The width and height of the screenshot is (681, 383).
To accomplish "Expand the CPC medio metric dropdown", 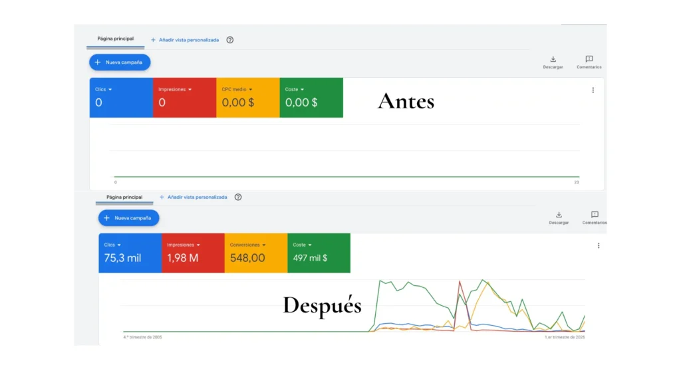I will 251,89.
